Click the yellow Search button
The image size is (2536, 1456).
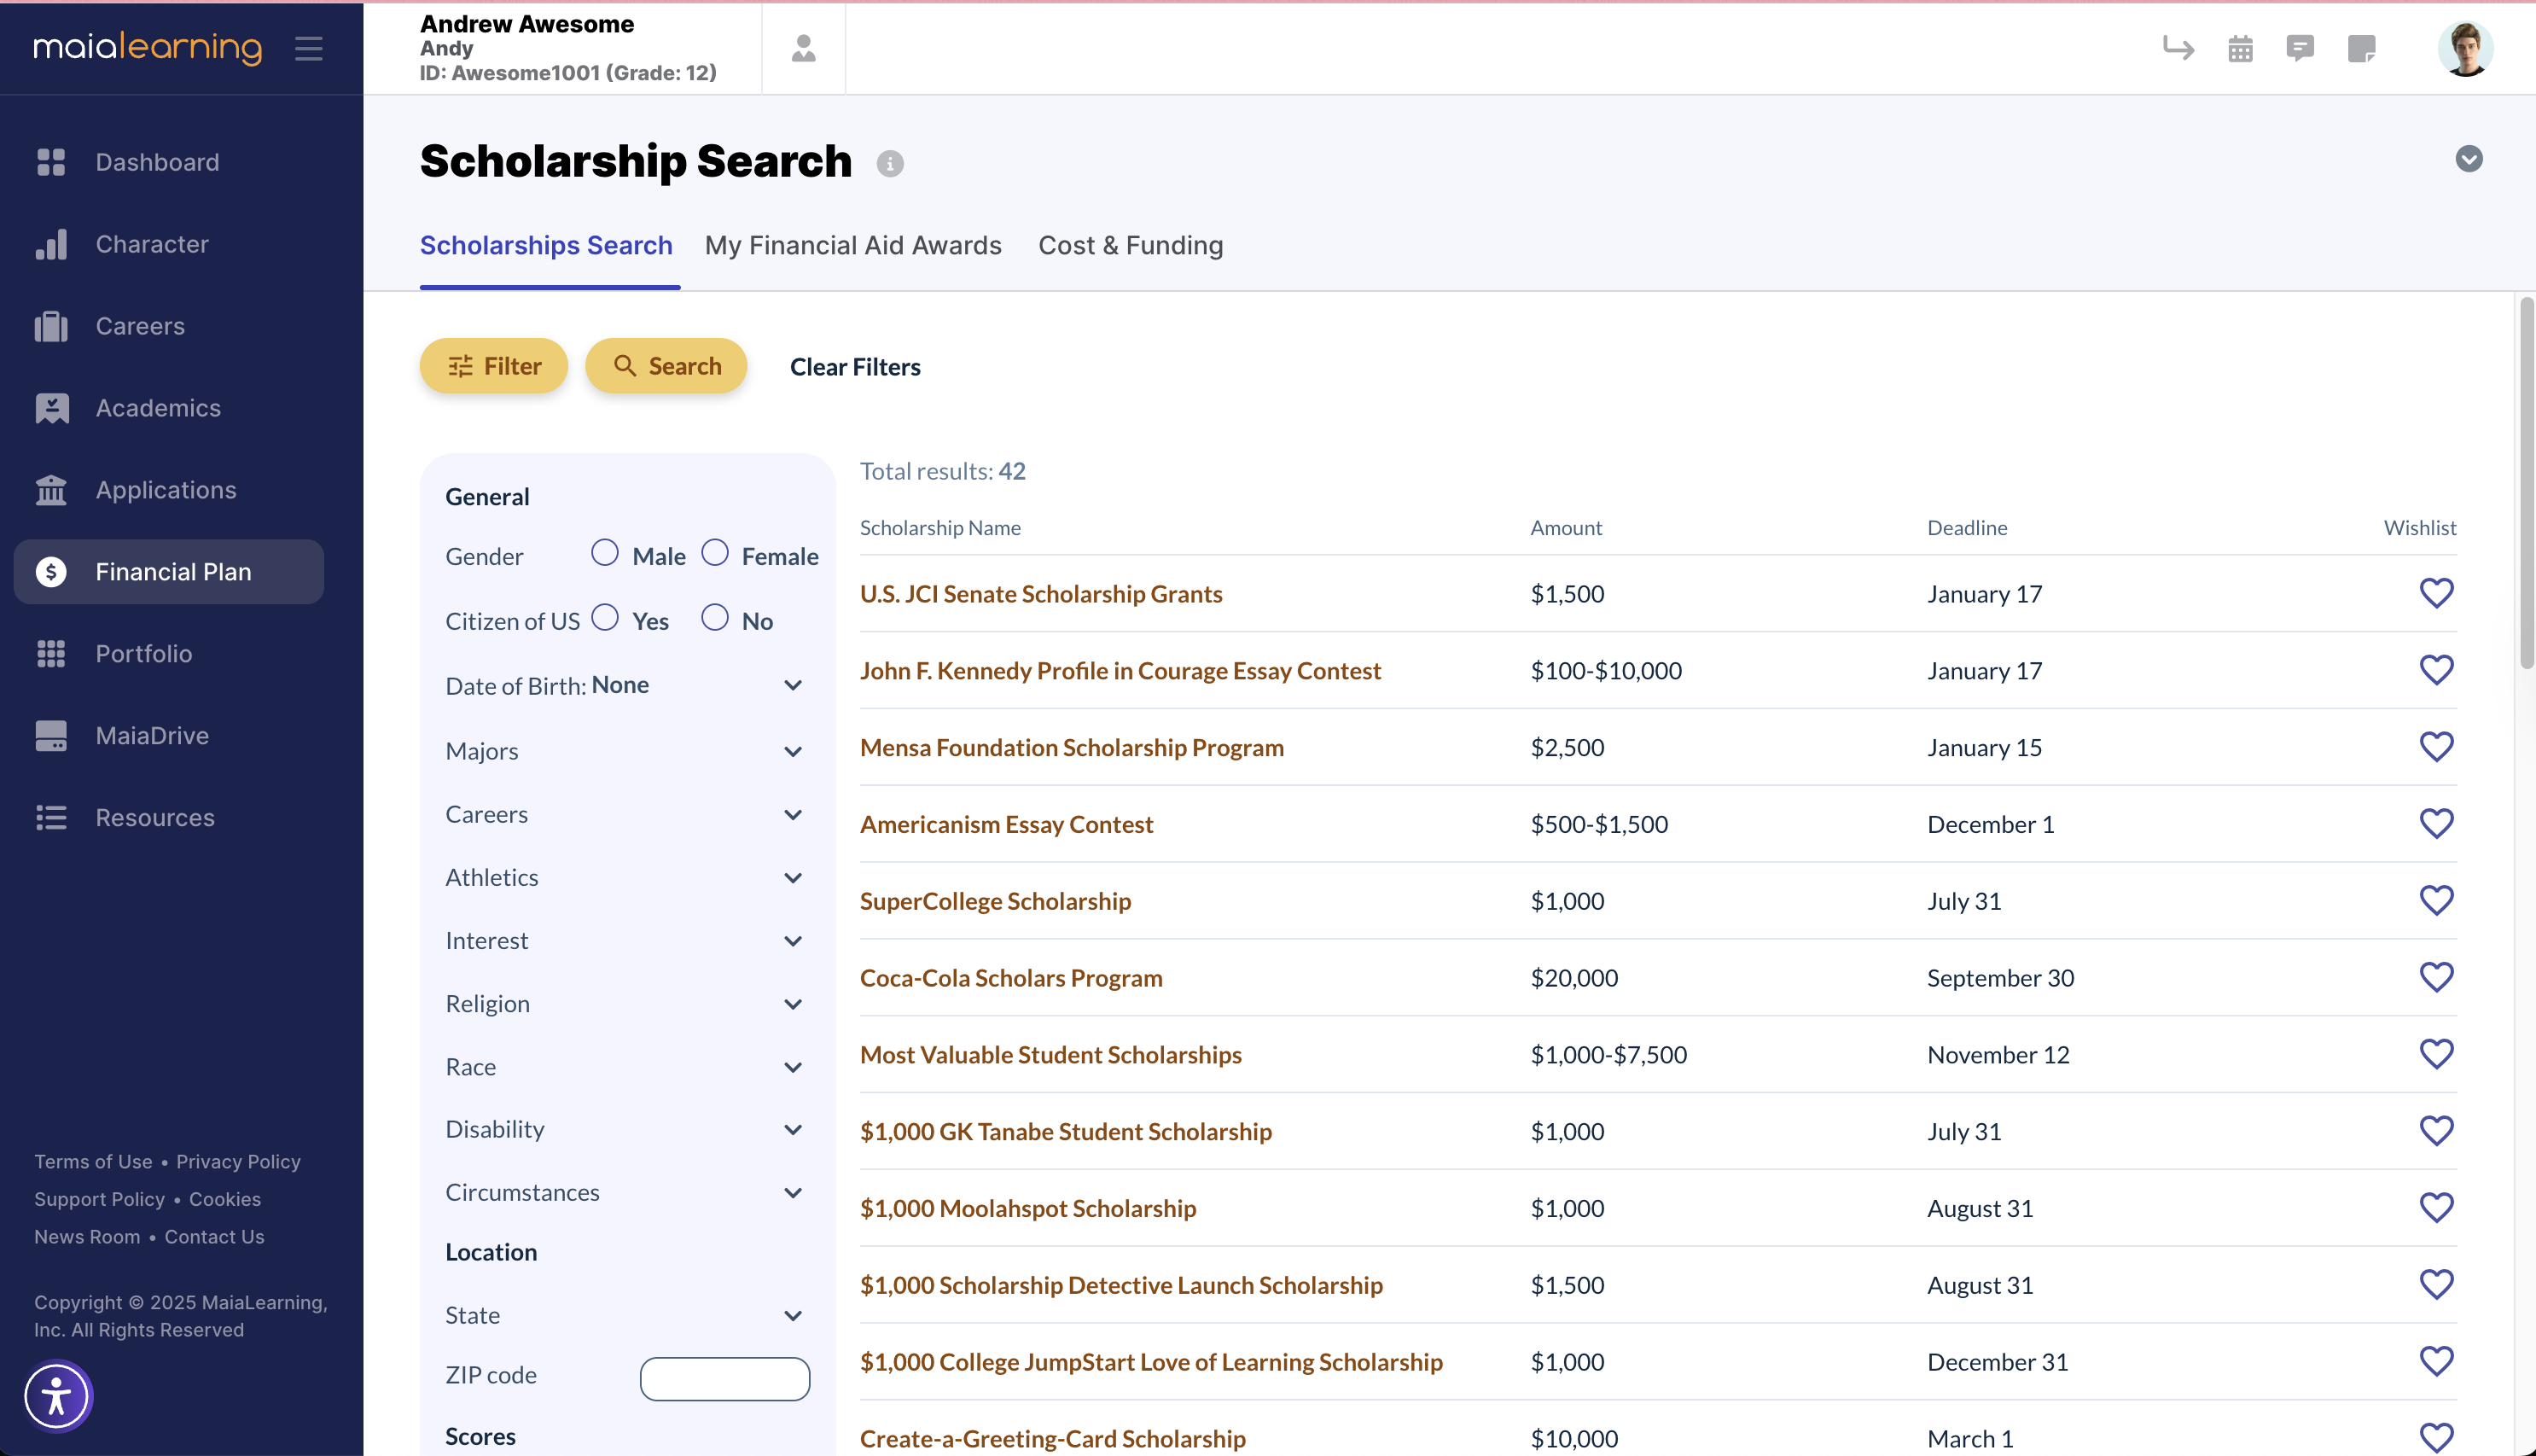[666, 366]
